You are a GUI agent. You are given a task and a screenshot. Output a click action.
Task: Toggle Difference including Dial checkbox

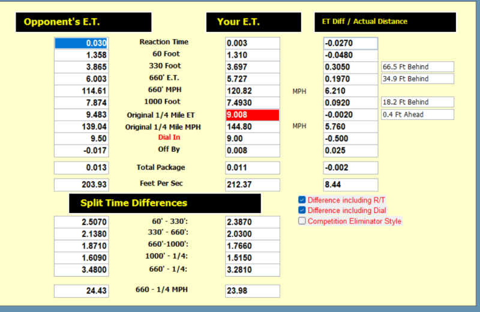[x=302, y=211]
